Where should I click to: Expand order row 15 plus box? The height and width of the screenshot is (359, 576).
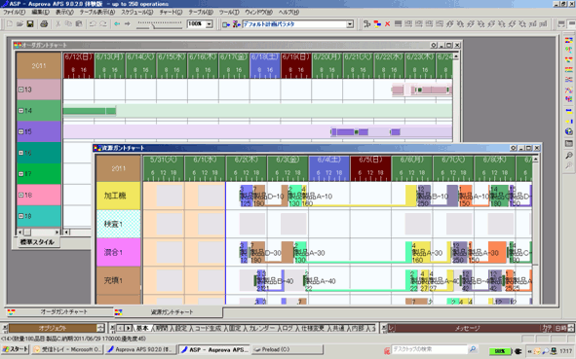pos(20,131)
